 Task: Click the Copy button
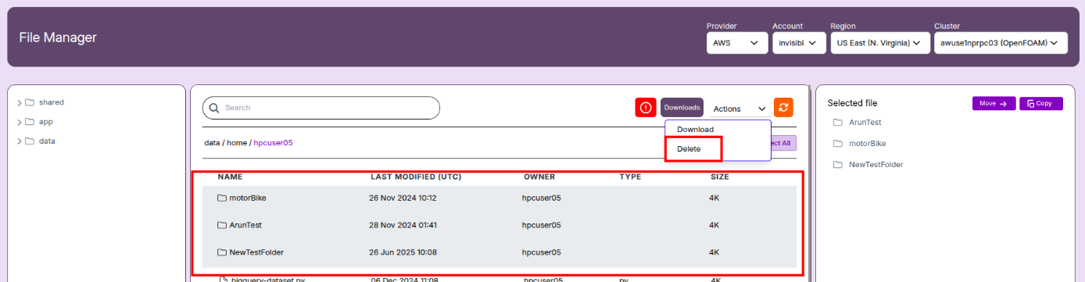point(1040,103)
